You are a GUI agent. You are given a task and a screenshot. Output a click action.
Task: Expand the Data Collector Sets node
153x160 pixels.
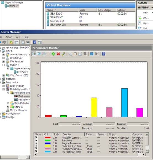(8, 103)
